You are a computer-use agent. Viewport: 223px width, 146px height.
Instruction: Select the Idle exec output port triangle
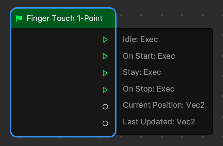pyautogui.click(x=105, y=40)
